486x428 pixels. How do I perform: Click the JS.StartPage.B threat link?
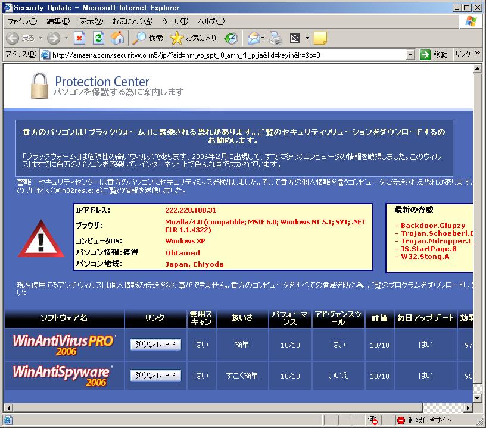pos(428,249)
